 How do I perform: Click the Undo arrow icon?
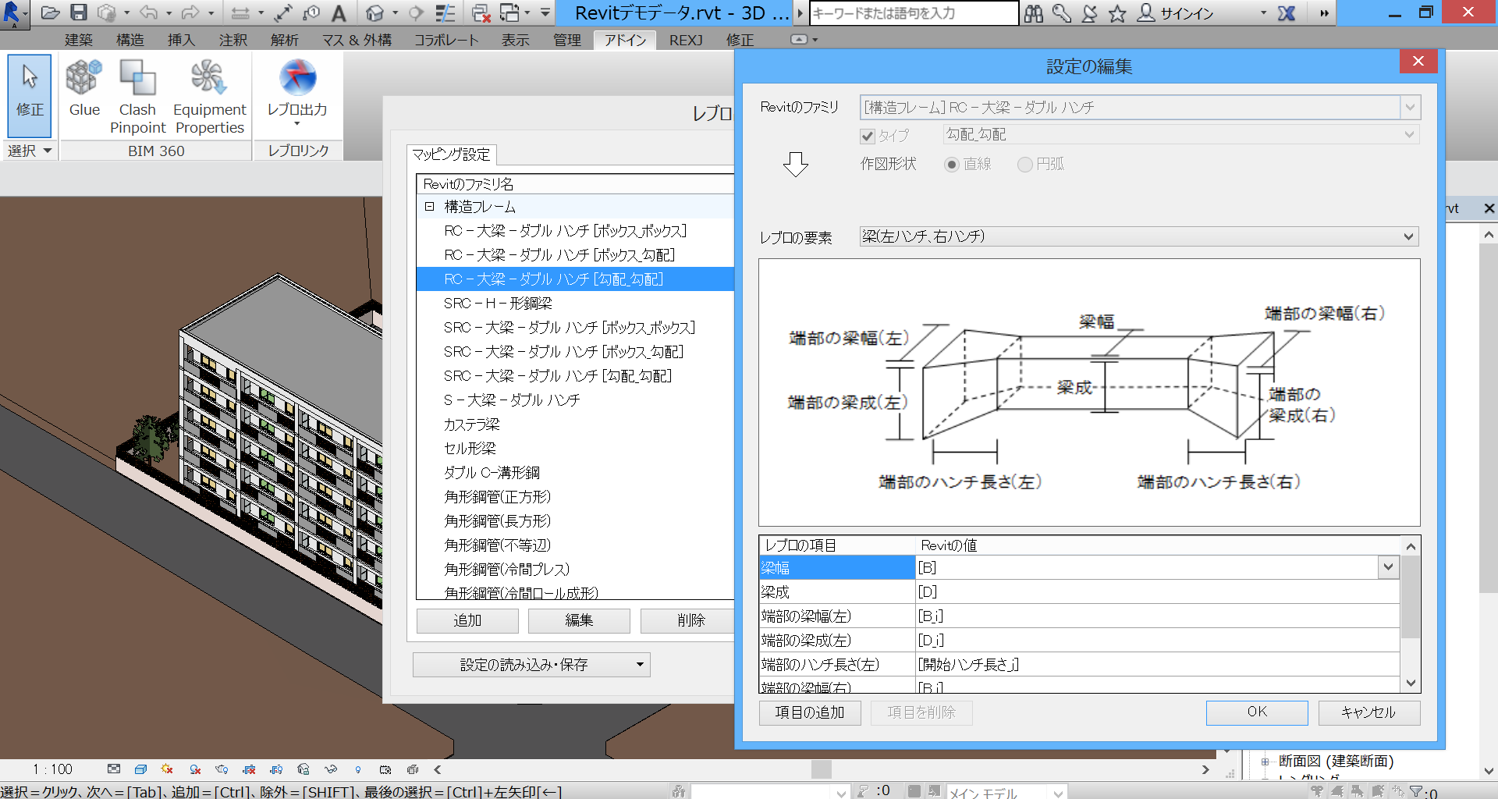pyautogui.click(x=148, y=12)
